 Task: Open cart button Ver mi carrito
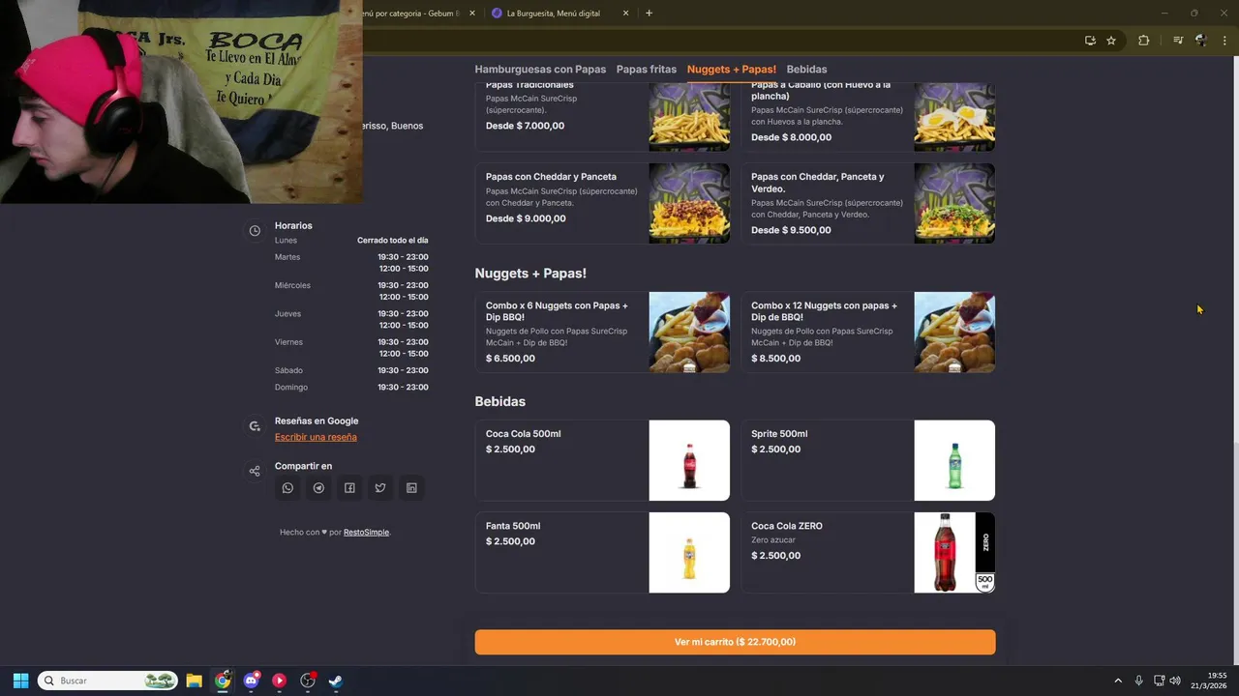(735, 642)
